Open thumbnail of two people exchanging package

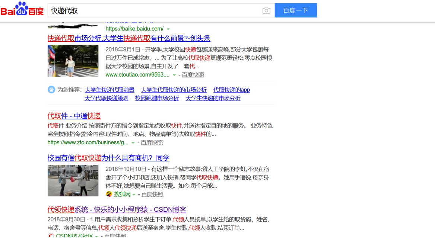coord(73,181)
